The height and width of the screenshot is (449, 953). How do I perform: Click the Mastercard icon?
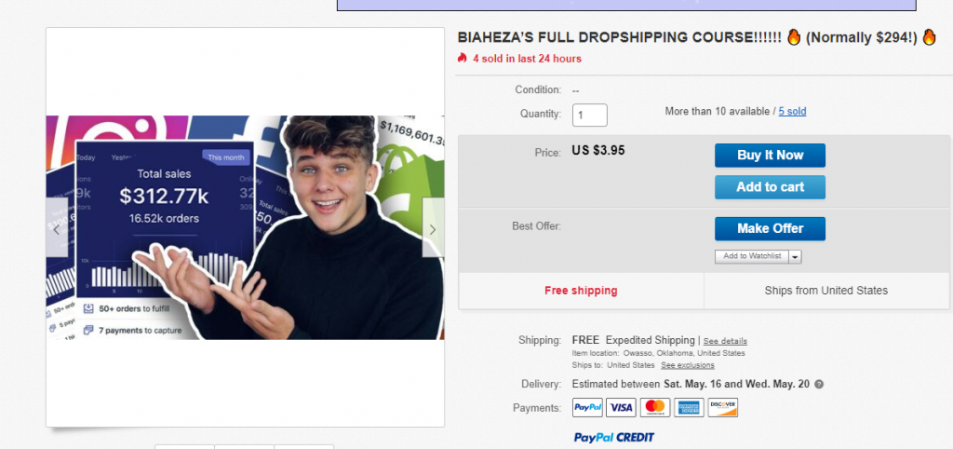pos(655,408)
